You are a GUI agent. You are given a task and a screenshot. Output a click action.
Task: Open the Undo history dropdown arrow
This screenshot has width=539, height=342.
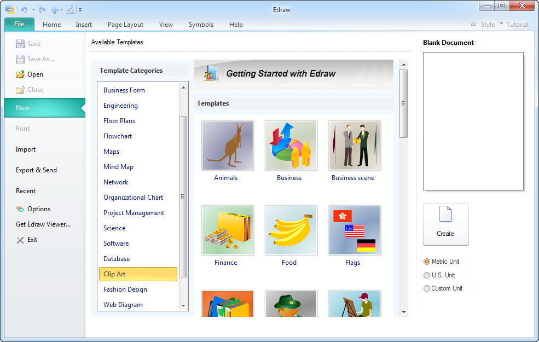(x=33, y=10)
